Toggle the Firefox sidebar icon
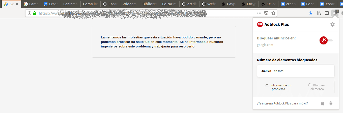Screen dimensions: 343x113 click(x=327, y=13)
